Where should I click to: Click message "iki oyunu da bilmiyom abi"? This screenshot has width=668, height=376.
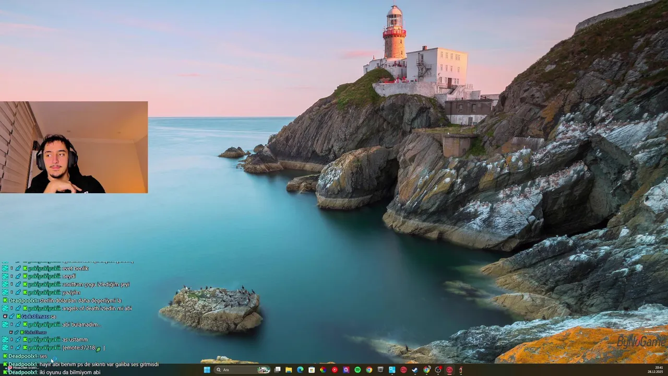coord(69,372)
